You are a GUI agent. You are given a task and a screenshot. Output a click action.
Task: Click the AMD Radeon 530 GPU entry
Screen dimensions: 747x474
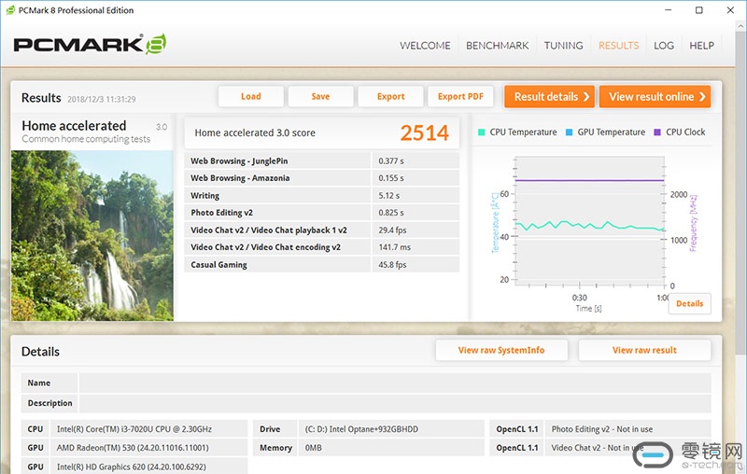pos(133,448)
